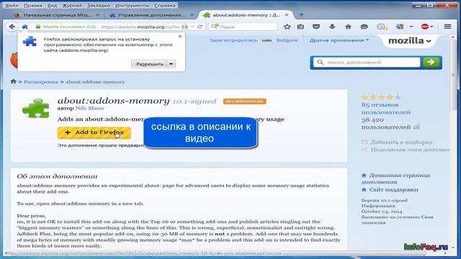Go to the home page icon
The image size is (461, 259).
348,27
